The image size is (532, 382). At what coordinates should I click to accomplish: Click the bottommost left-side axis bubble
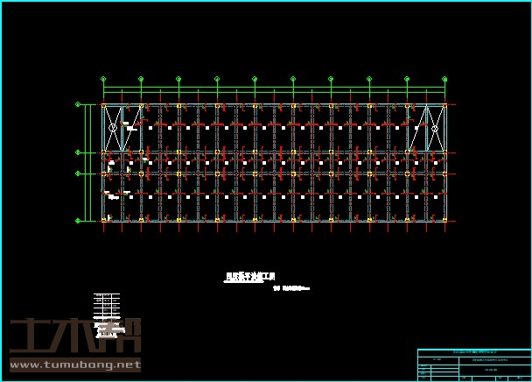click(78, 221)
